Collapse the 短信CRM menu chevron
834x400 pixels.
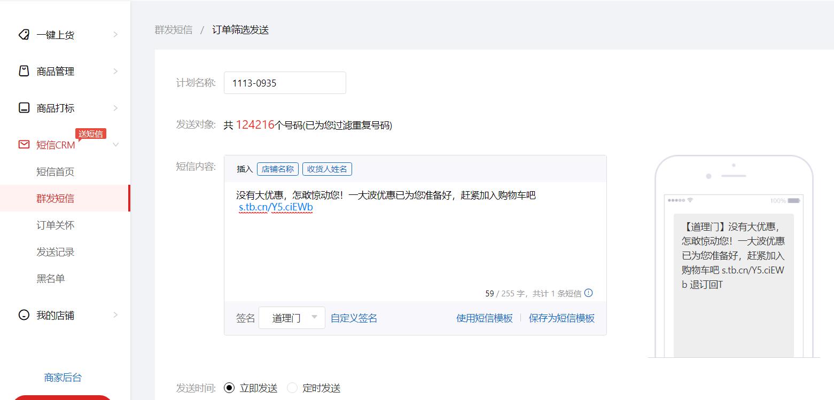click(116, 145)
